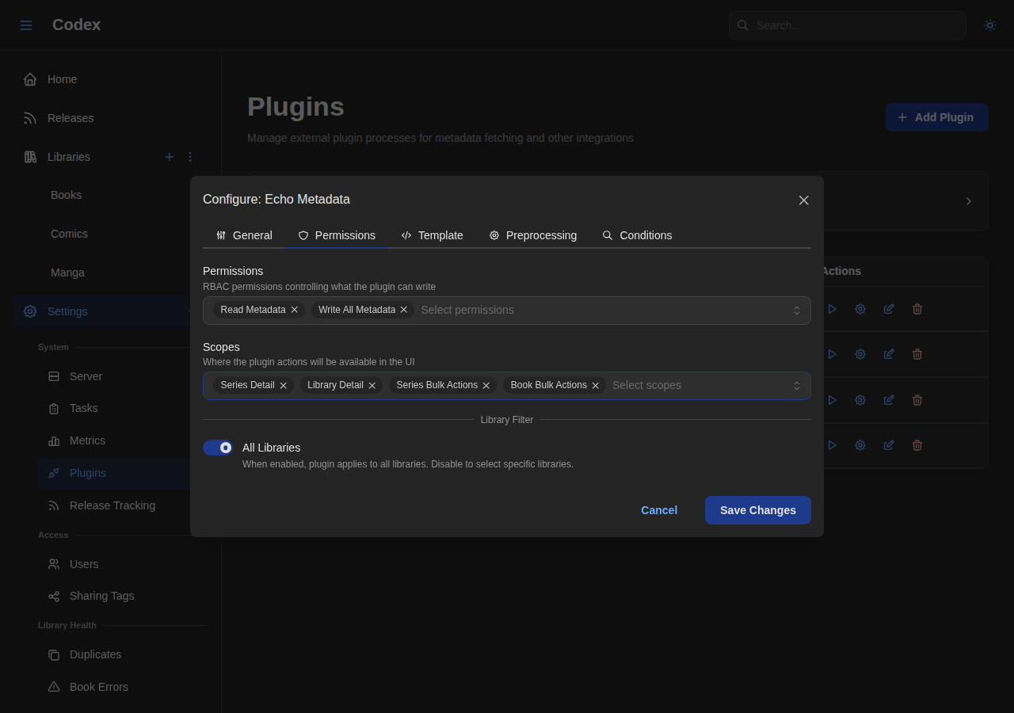Click the Select permissions input placeholder
The image size is (1014, 713).
(x=467, y=310)
